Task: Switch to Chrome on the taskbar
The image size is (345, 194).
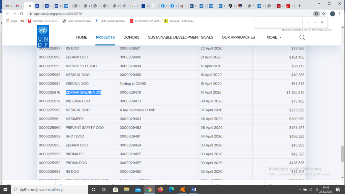Action: [149, 189]
